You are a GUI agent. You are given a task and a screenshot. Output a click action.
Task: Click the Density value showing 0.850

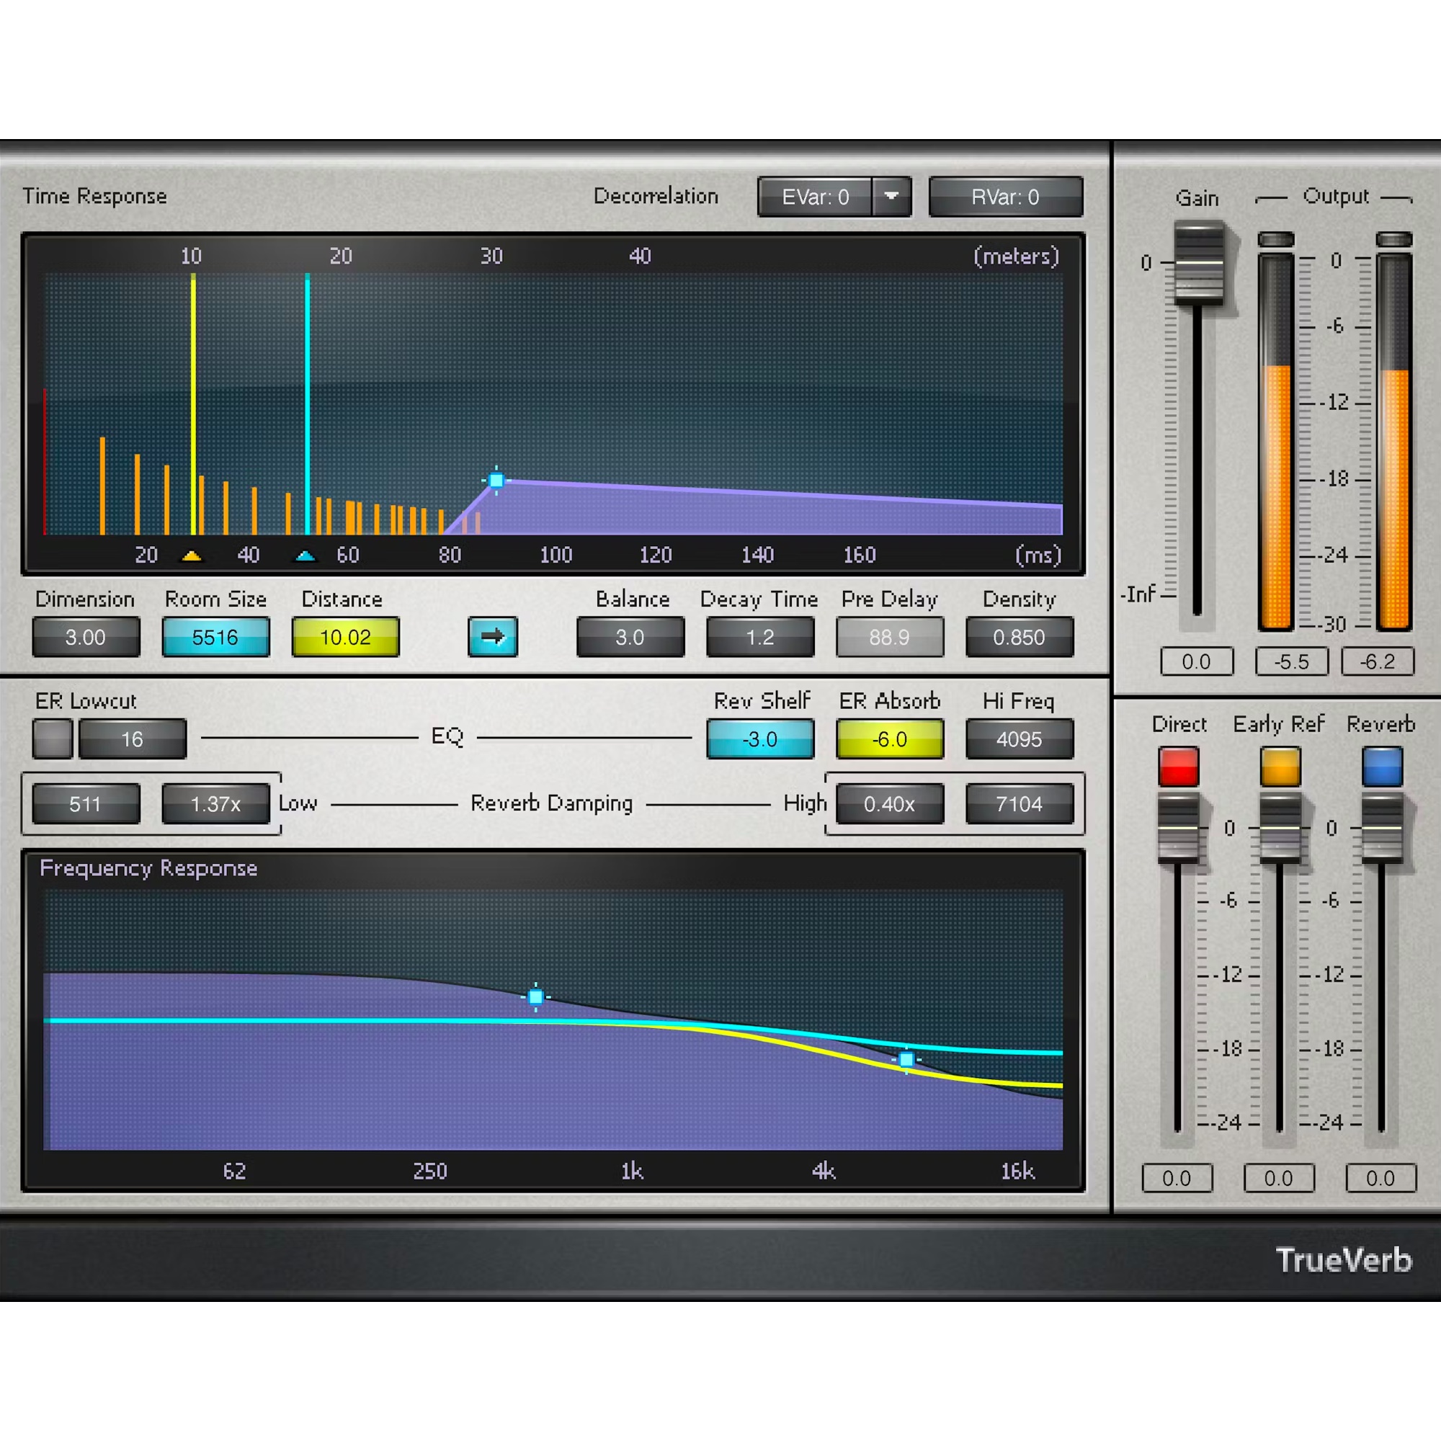point(1020,637)
